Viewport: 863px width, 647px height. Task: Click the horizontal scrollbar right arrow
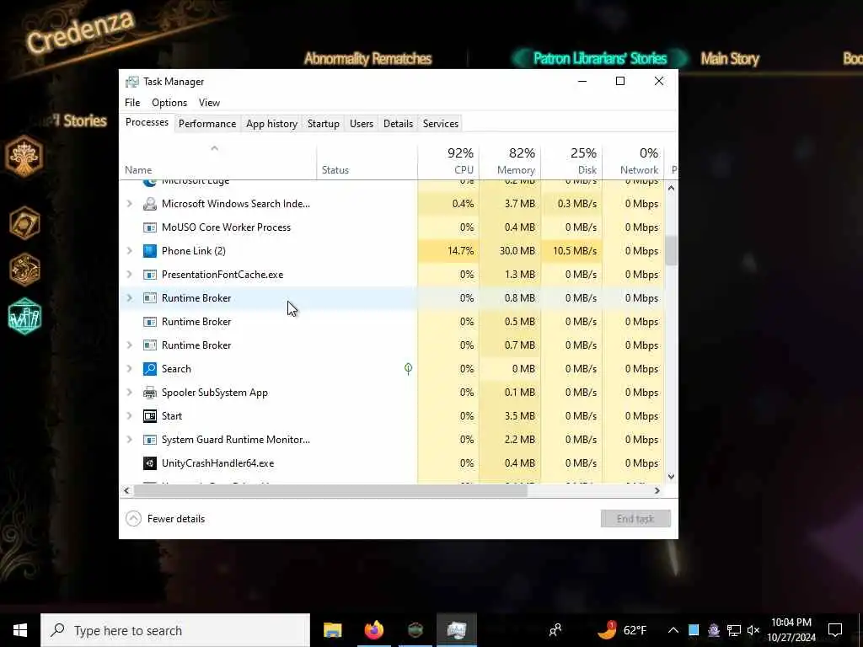[657, 490]
